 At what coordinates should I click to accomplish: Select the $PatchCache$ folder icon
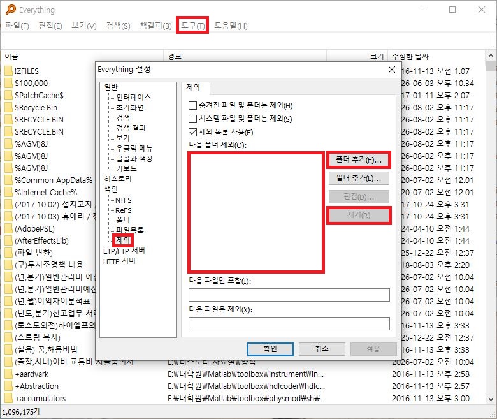[x=8, y=95]
